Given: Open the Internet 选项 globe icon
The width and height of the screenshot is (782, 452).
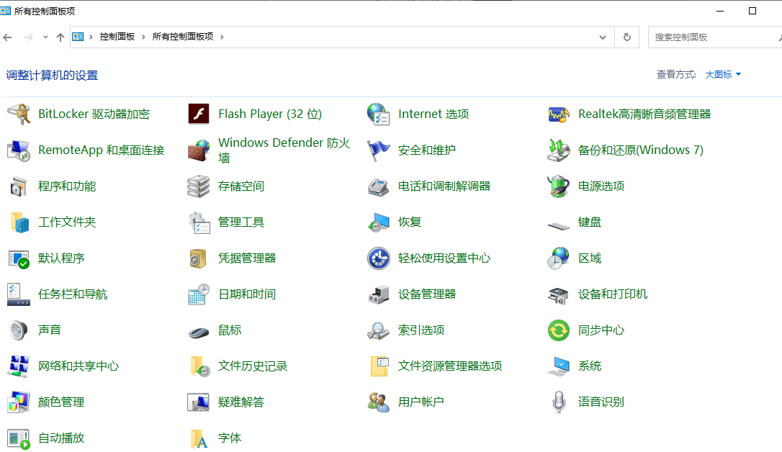Looking at the screenshot, I should (x=379, y=114).
